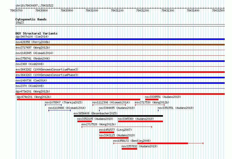Select the red nsv3357832 variant bar

(x=130, y=149)
